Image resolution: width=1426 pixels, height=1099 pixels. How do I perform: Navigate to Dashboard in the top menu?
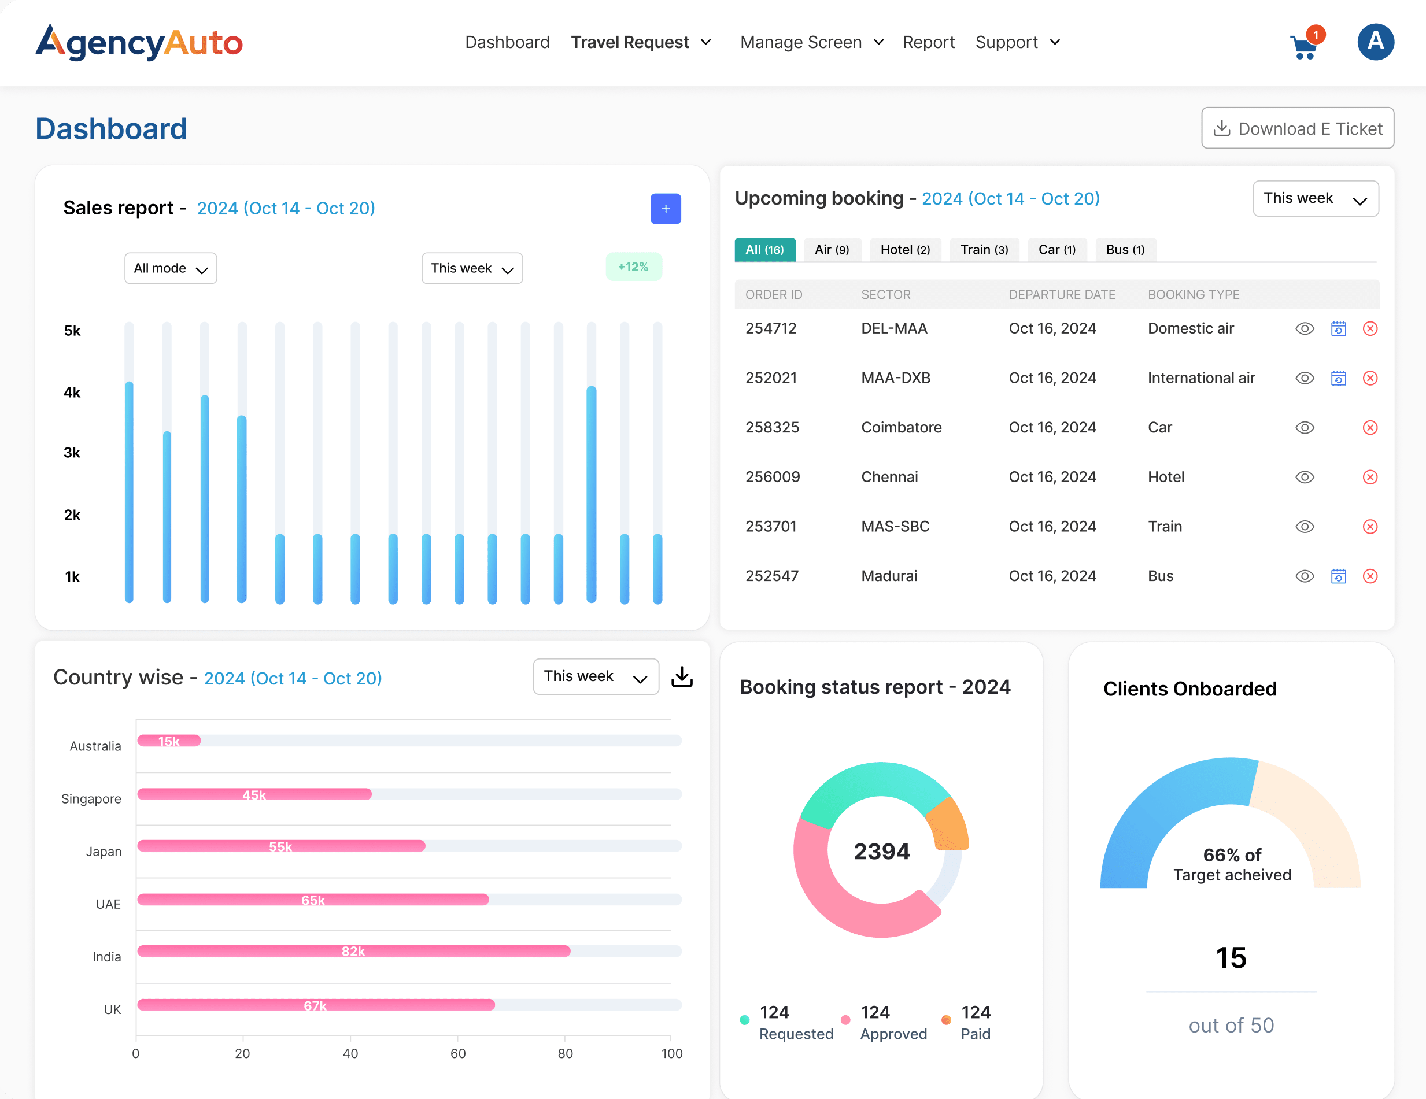click(x=507, y=42)
